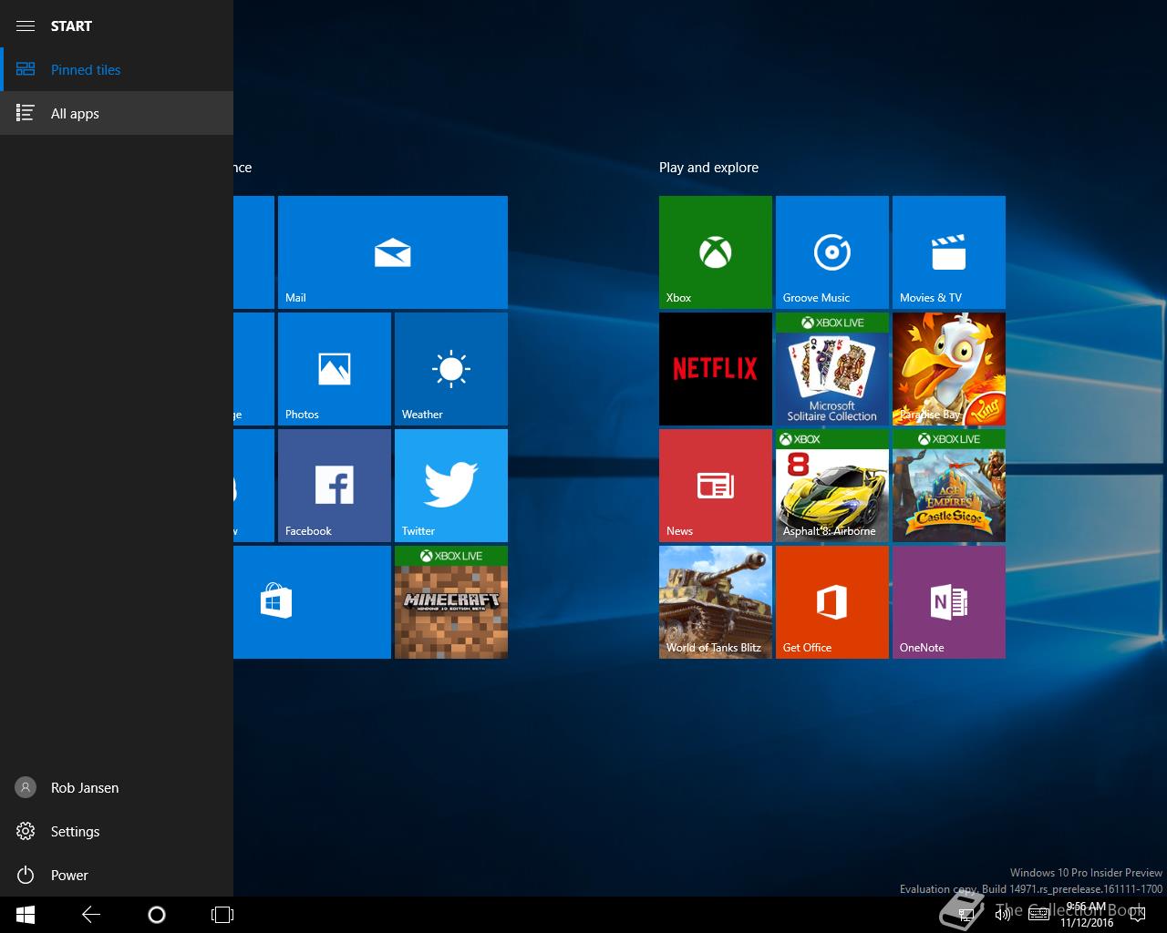The image size is (1167, 933).
Task: Open the OneNote tile
Action: click(949, 602)
